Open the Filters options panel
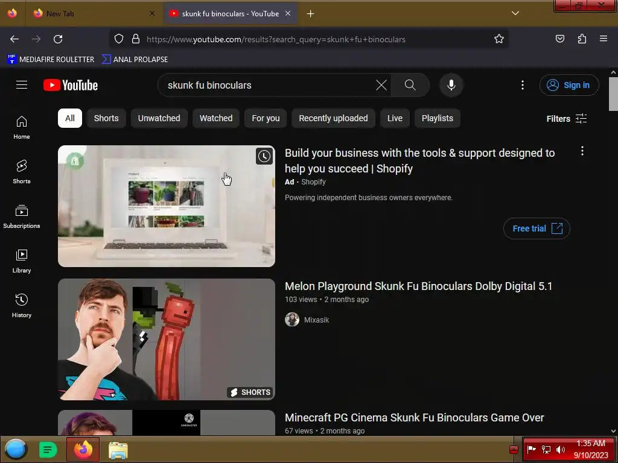Image resolution: width=618 pixels, height=463 pixels. click(566, 119)
